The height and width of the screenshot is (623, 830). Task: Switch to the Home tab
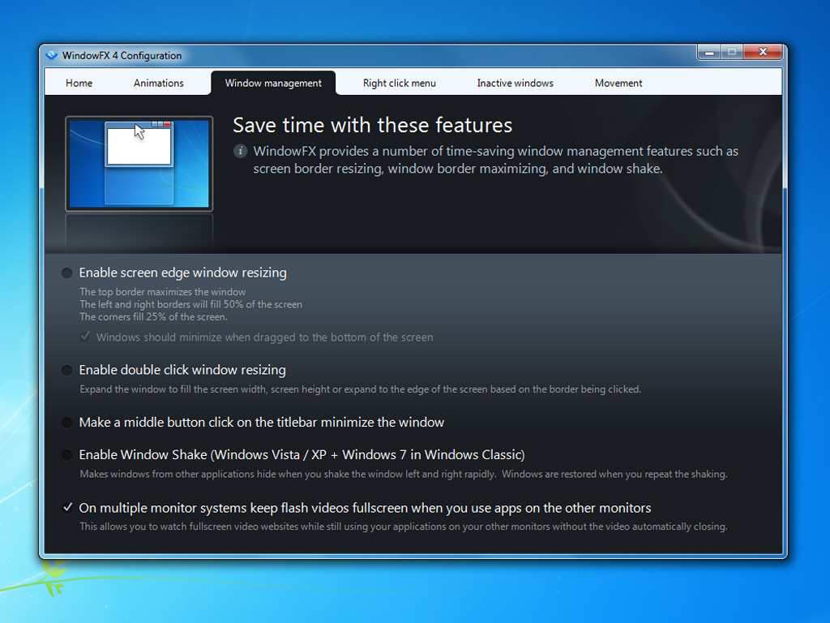pyautogui.click(x=78, y=82)
